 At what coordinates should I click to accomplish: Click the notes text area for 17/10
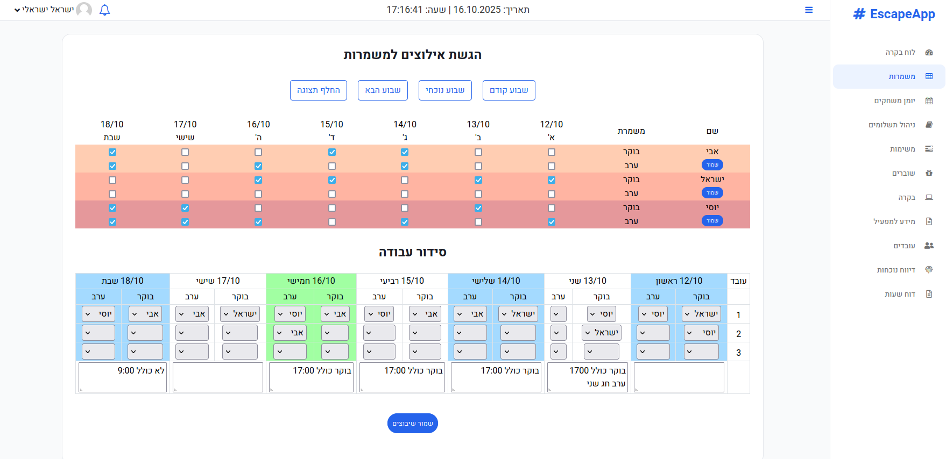point(218,377)
